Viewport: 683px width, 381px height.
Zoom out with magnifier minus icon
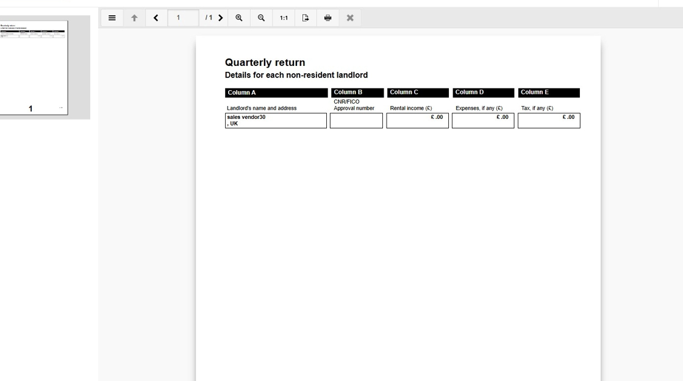click(262, 18)
